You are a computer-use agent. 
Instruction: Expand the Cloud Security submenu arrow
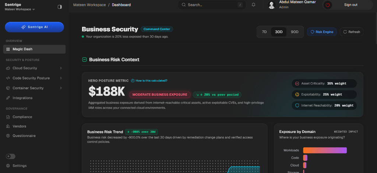pos(61,68)
